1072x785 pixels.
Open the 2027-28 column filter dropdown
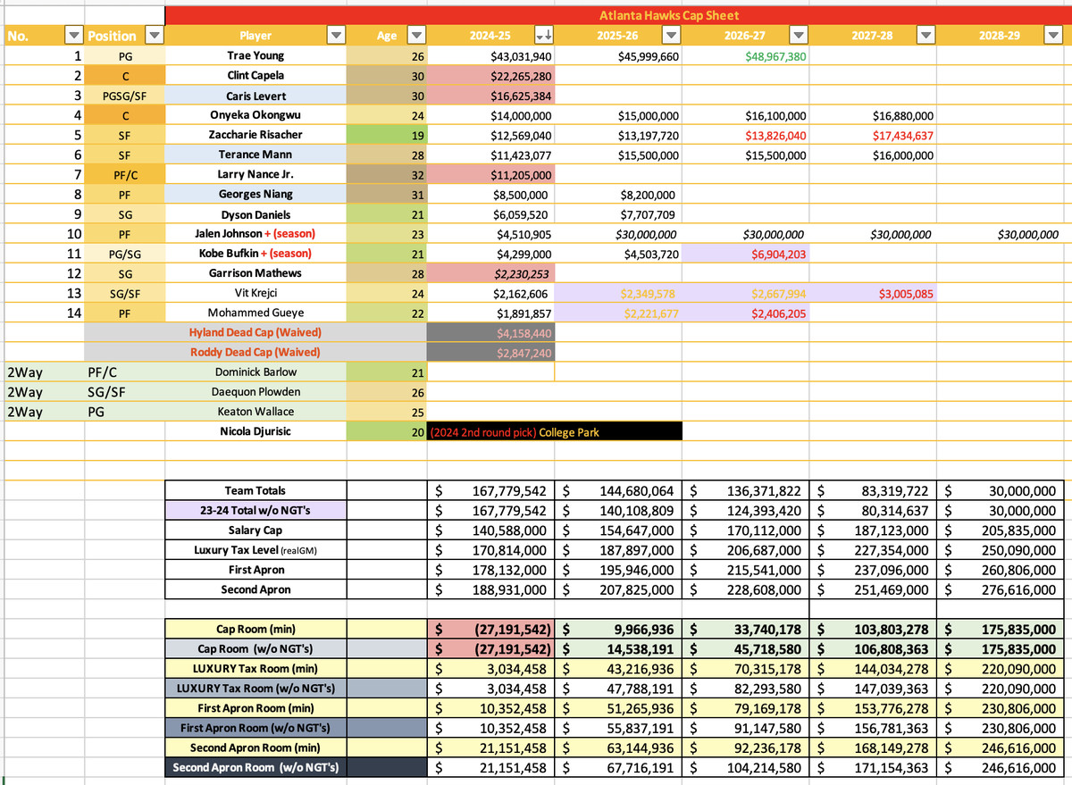click(x=926, y=36)
